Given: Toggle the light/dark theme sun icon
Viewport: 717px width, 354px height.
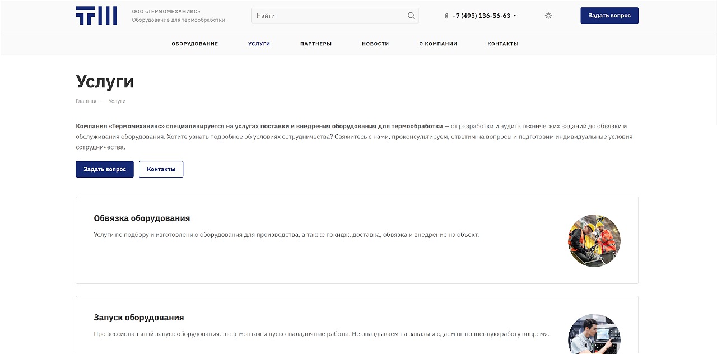Looking at the screenshot, I should coord(548,16).
